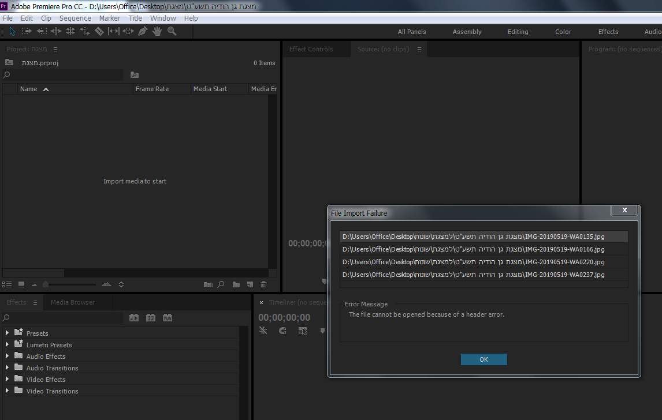Open the Project panel hamburger menu

[55, 50]
